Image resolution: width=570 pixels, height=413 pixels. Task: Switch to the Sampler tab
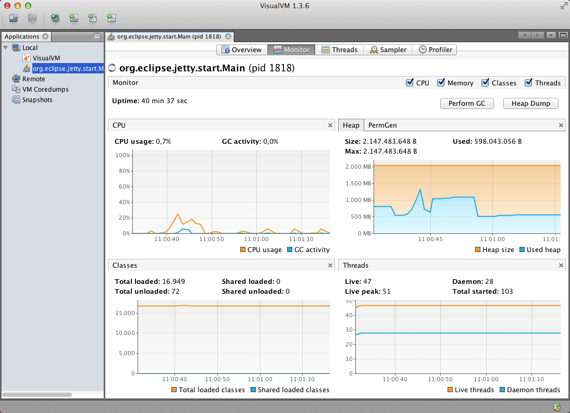(388, 50)
